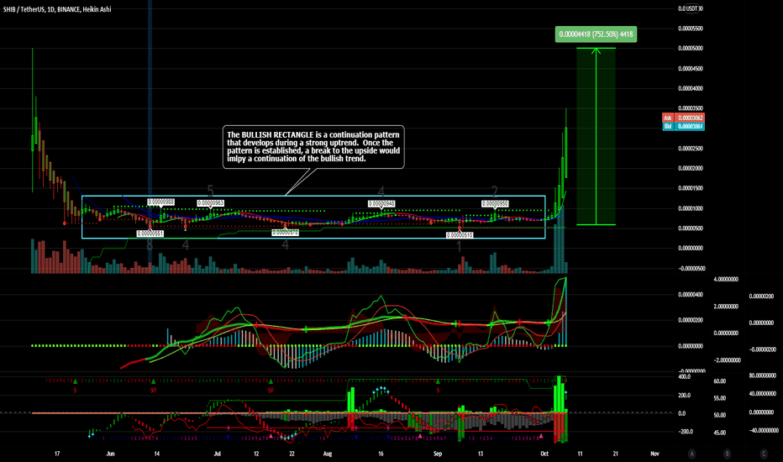Click the Jun label on the time axis
Screen dimensions: 783x462
[110, 454]
